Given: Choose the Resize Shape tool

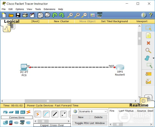Looking at the screenshot, I should (x=149, y=65).
